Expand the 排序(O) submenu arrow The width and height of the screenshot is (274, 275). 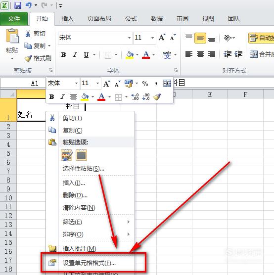129,234
